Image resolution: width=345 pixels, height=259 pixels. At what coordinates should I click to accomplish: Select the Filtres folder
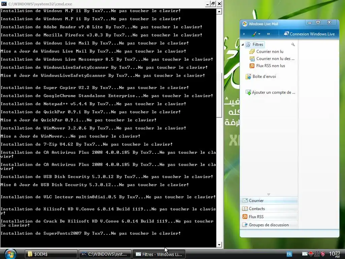pos(255,45)
